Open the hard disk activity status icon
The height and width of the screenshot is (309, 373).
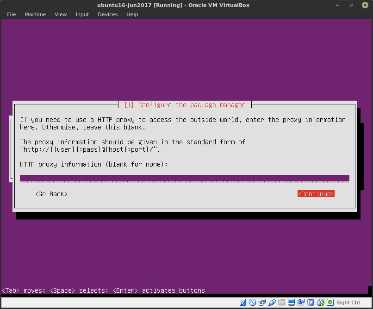click(243, 302)
